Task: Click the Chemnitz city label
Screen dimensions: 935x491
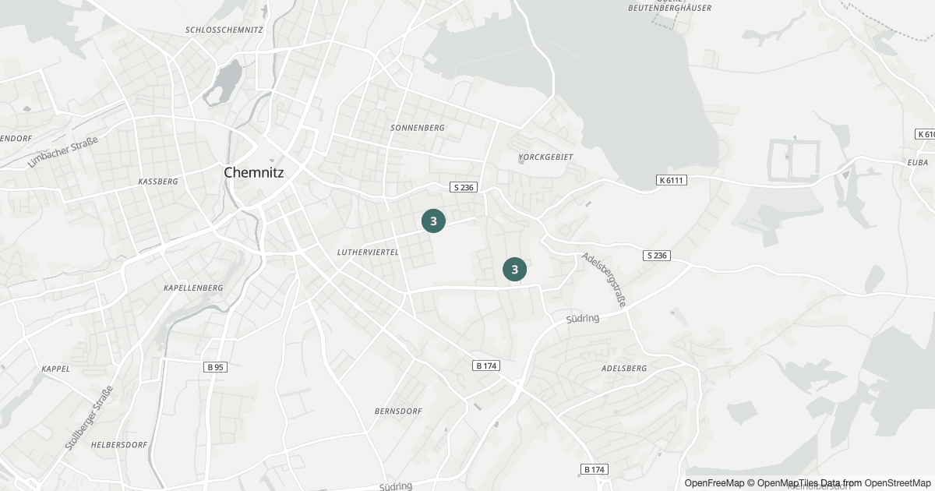Action: [253, 172]
